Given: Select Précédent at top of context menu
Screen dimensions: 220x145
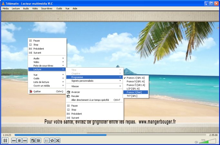Looking at the screenshot, I should 47,49.
